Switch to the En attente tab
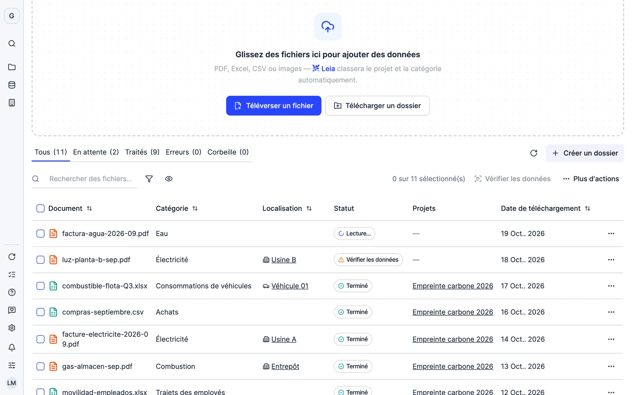632x395 pixels. pos(96,152)
